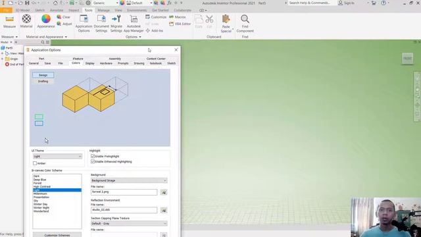Click the Adjust appearance icon

[59, 24]
